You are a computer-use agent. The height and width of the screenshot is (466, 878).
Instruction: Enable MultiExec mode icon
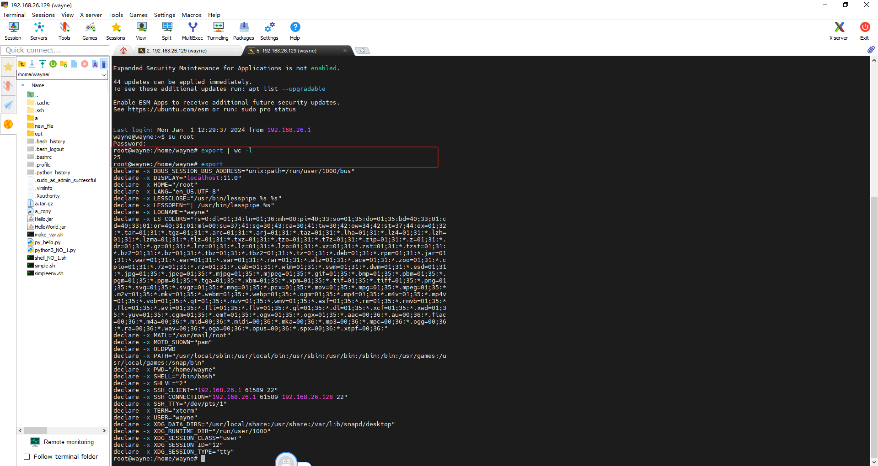click(x=193, y=31)
